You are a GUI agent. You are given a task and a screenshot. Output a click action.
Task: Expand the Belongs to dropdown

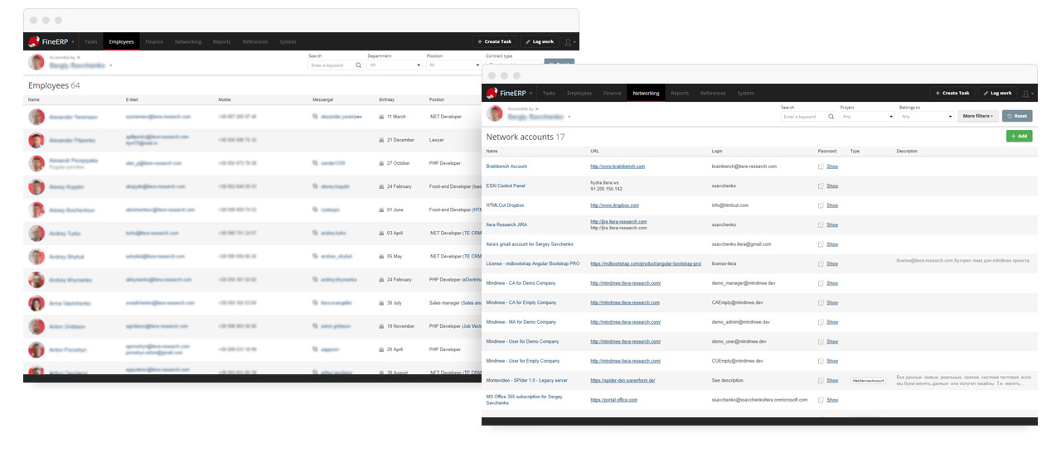[926, 117]
